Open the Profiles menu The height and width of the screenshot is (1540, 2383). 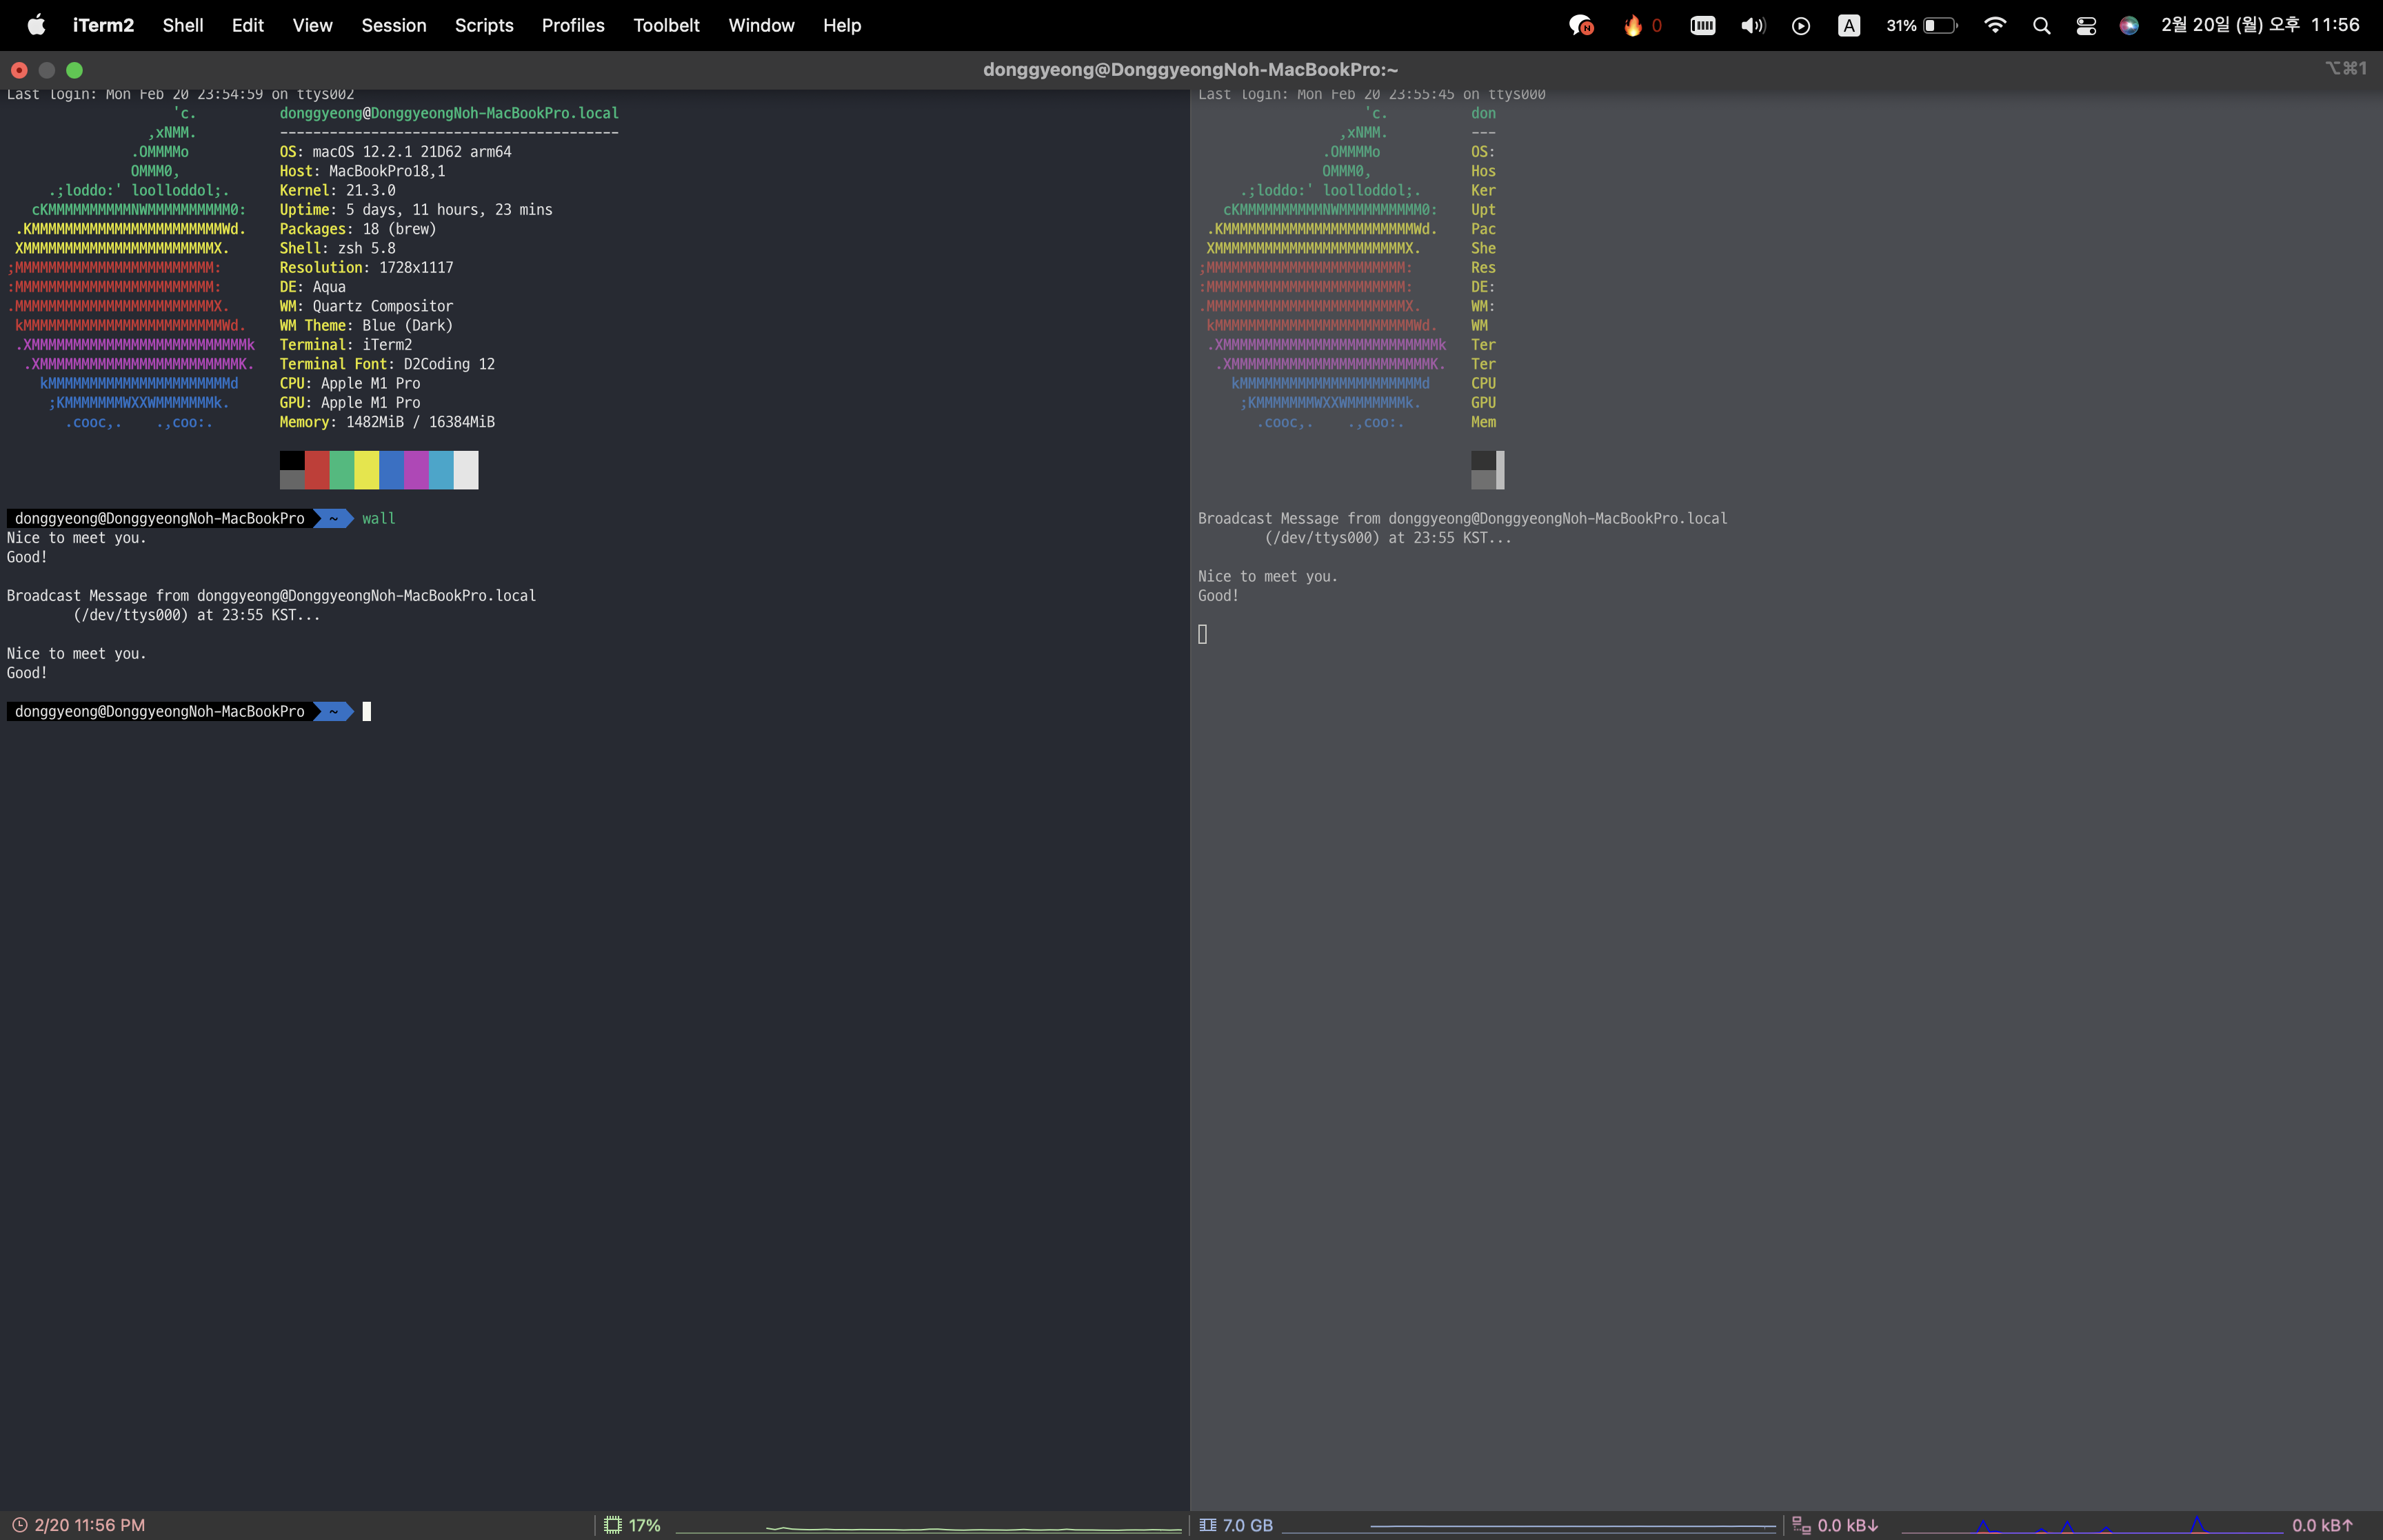coord(573,25)
